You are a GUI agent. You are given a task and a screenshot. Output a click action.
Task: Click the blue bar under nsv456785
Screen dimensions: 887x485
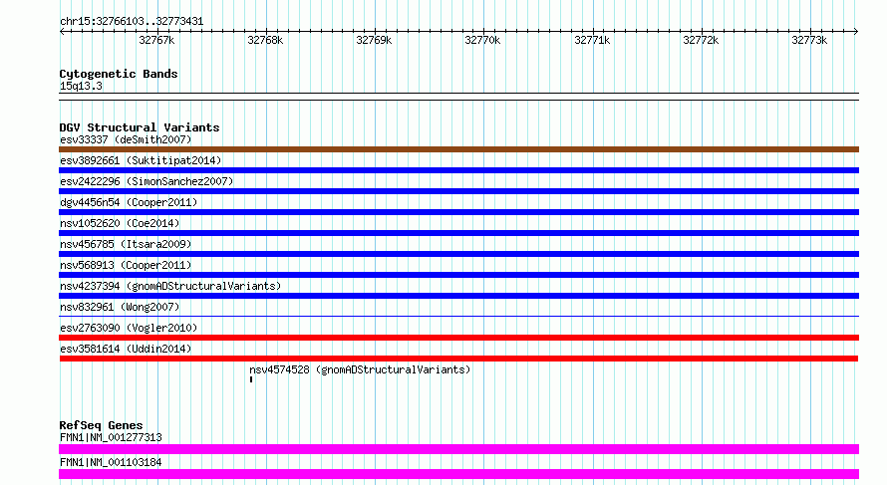click(x=458, y=254)
